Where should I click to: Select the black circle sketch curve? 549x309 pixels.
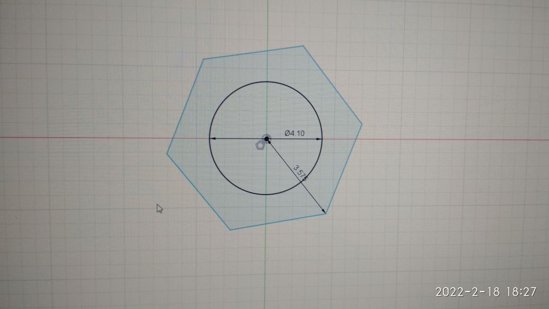pyautogui.click(x=266, y=138)
